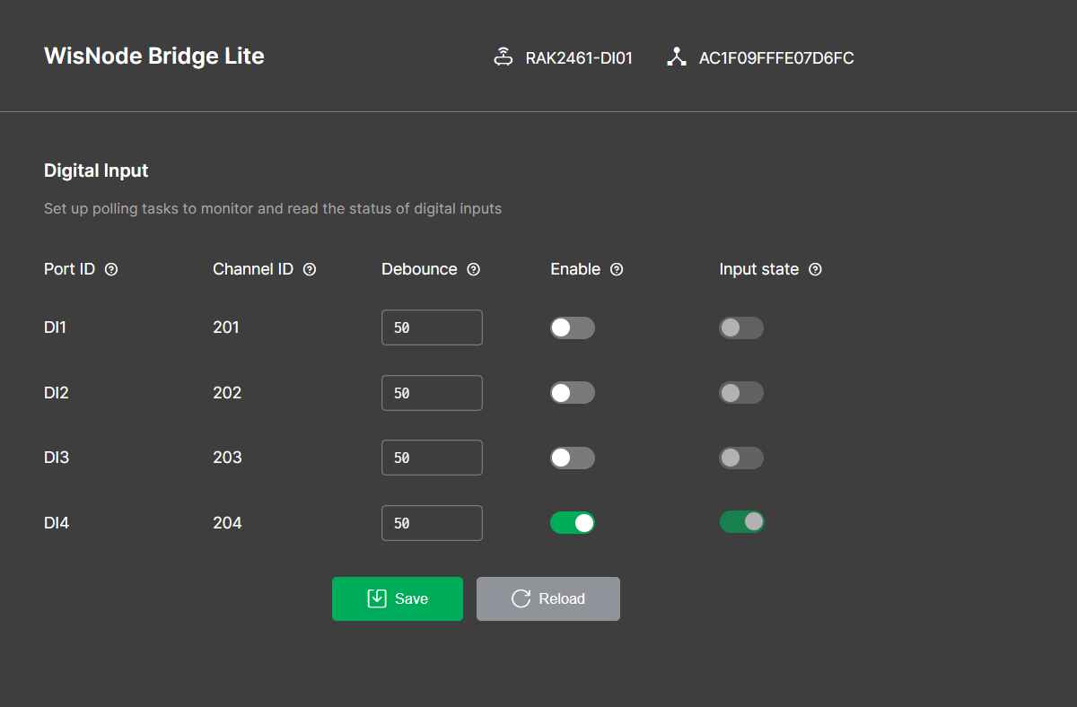Click the WisNode Bridge Lite title
The height and width of the screenshot is (707, 1077).
[x=154, y=56]
